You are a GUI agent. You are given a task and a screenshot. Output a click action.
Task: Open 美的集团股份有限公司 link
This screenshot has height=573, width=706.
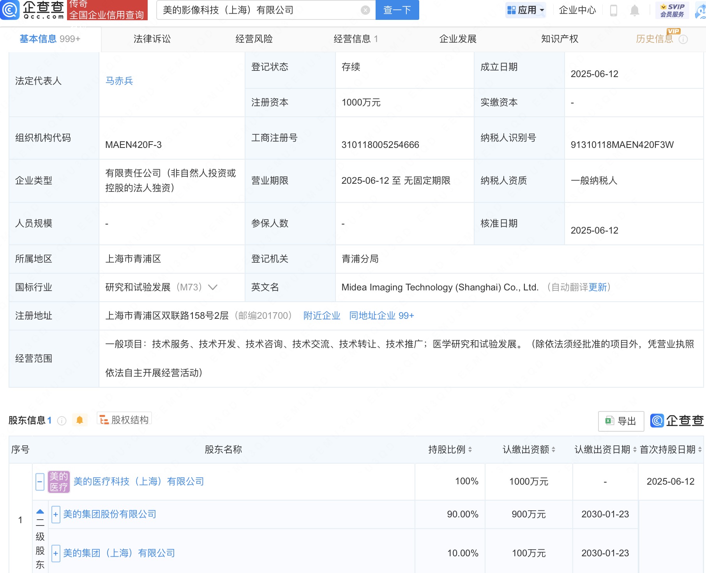coord(110,515)
